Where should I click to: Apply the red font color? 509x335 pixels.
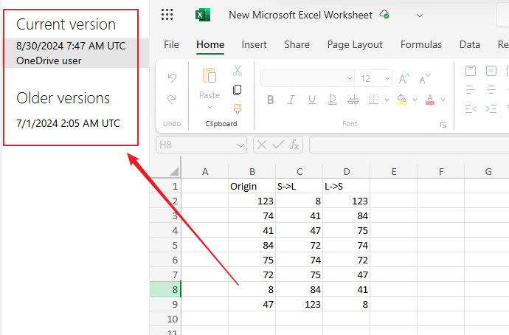[430, 100]
